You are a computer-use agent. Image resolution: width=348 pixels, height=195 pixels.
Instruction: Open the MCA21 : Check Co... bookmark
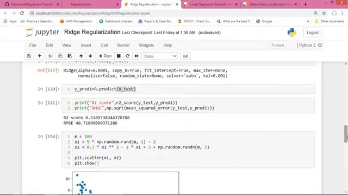pyautogui.click(x=195, y=22)
